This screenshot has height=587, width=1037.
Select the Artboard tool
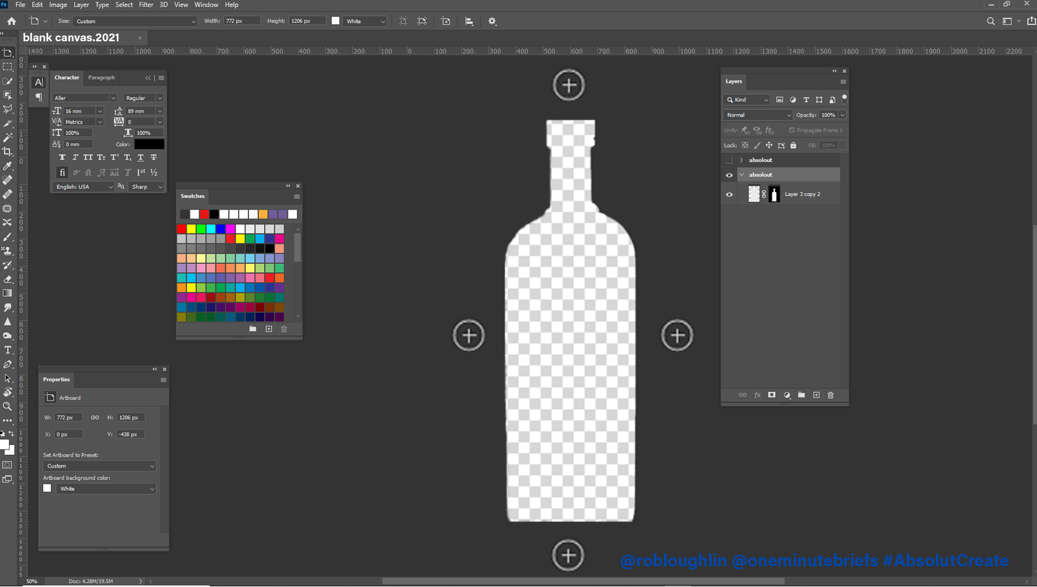point(8,53)
